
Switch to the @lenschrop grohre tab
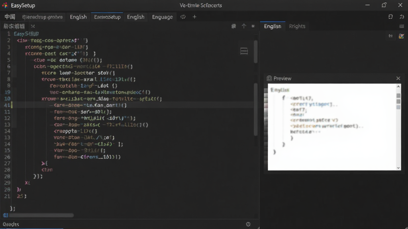[42, 17]
